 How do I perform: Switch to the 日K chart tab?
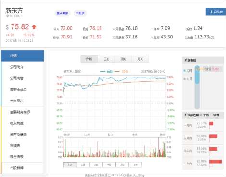106,59
